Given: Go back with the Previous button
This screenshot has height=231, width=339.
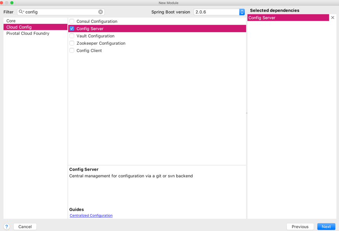Looking at the screenshot, I should 300,226.
